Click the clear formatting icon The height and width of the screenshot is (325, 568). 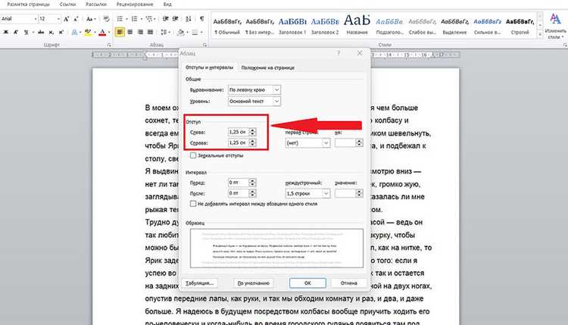106,19
